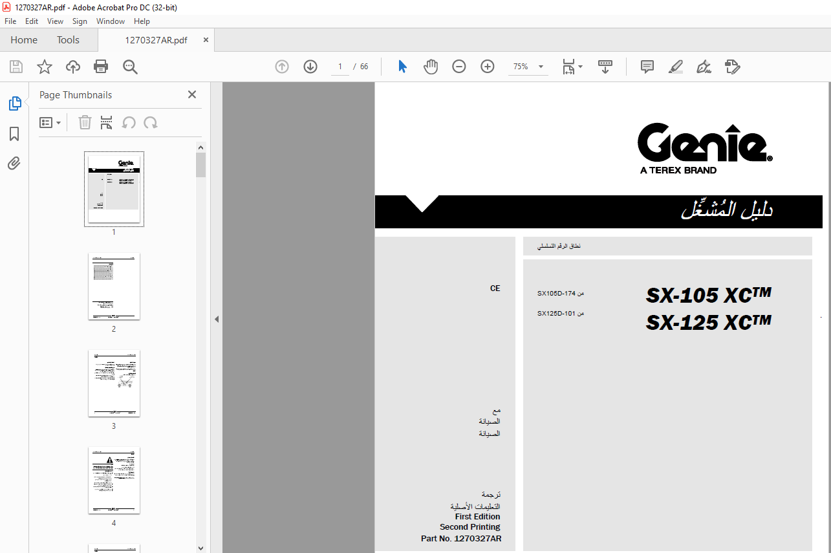This screenshot has width=831, height=553.
Task: Select page 3 thumbnail
Action: tap(114, 383)
